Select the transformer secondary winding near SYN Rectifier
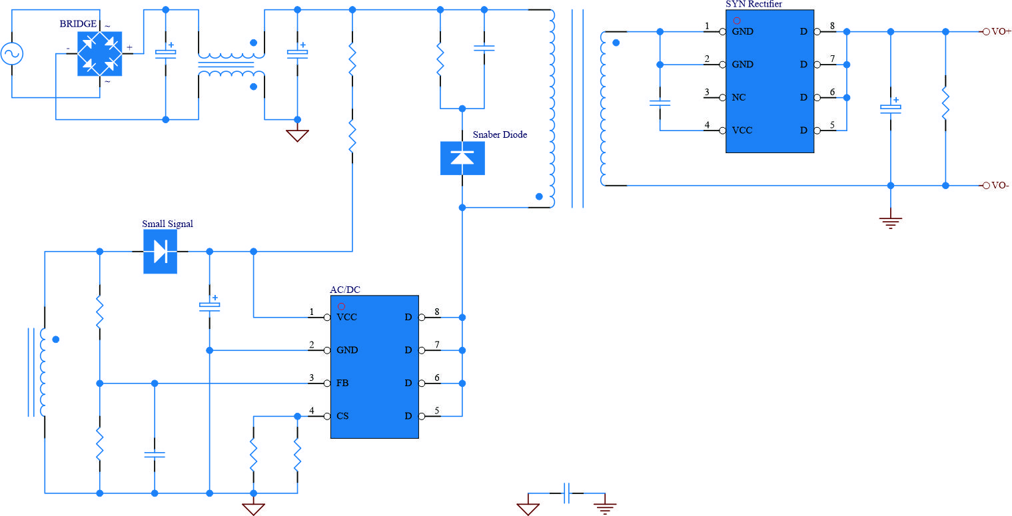 click(x=605, y=109)
